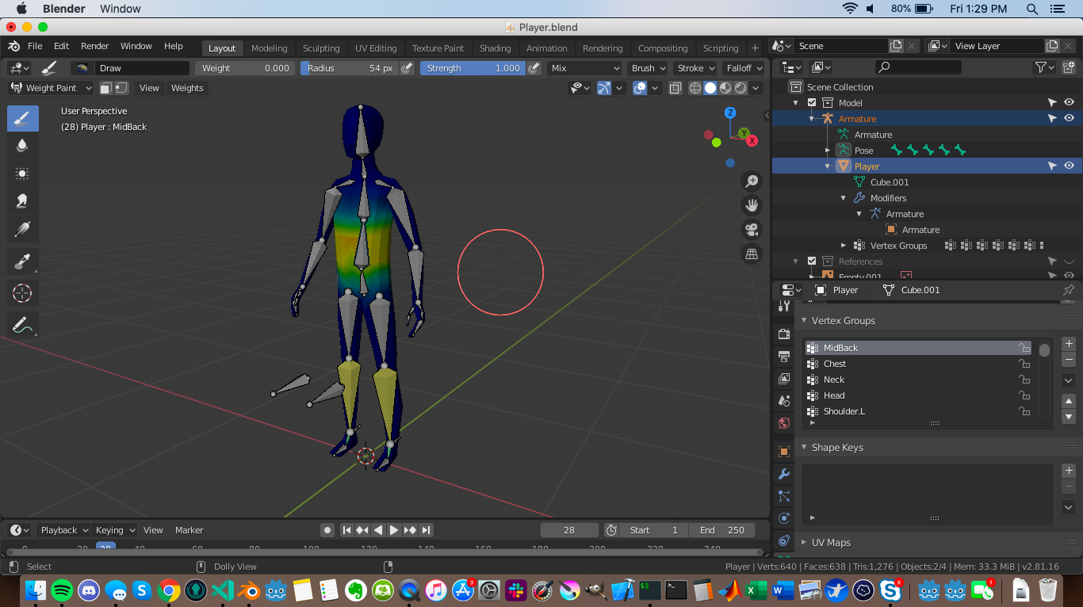Open the Marker menu in timeline

coord(189,530)
